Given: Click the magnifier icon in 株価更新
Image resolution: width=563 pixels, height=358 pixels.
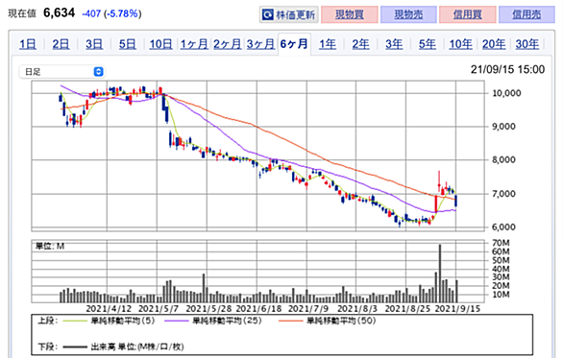Looking at the screenshot, I should [267, 14].
